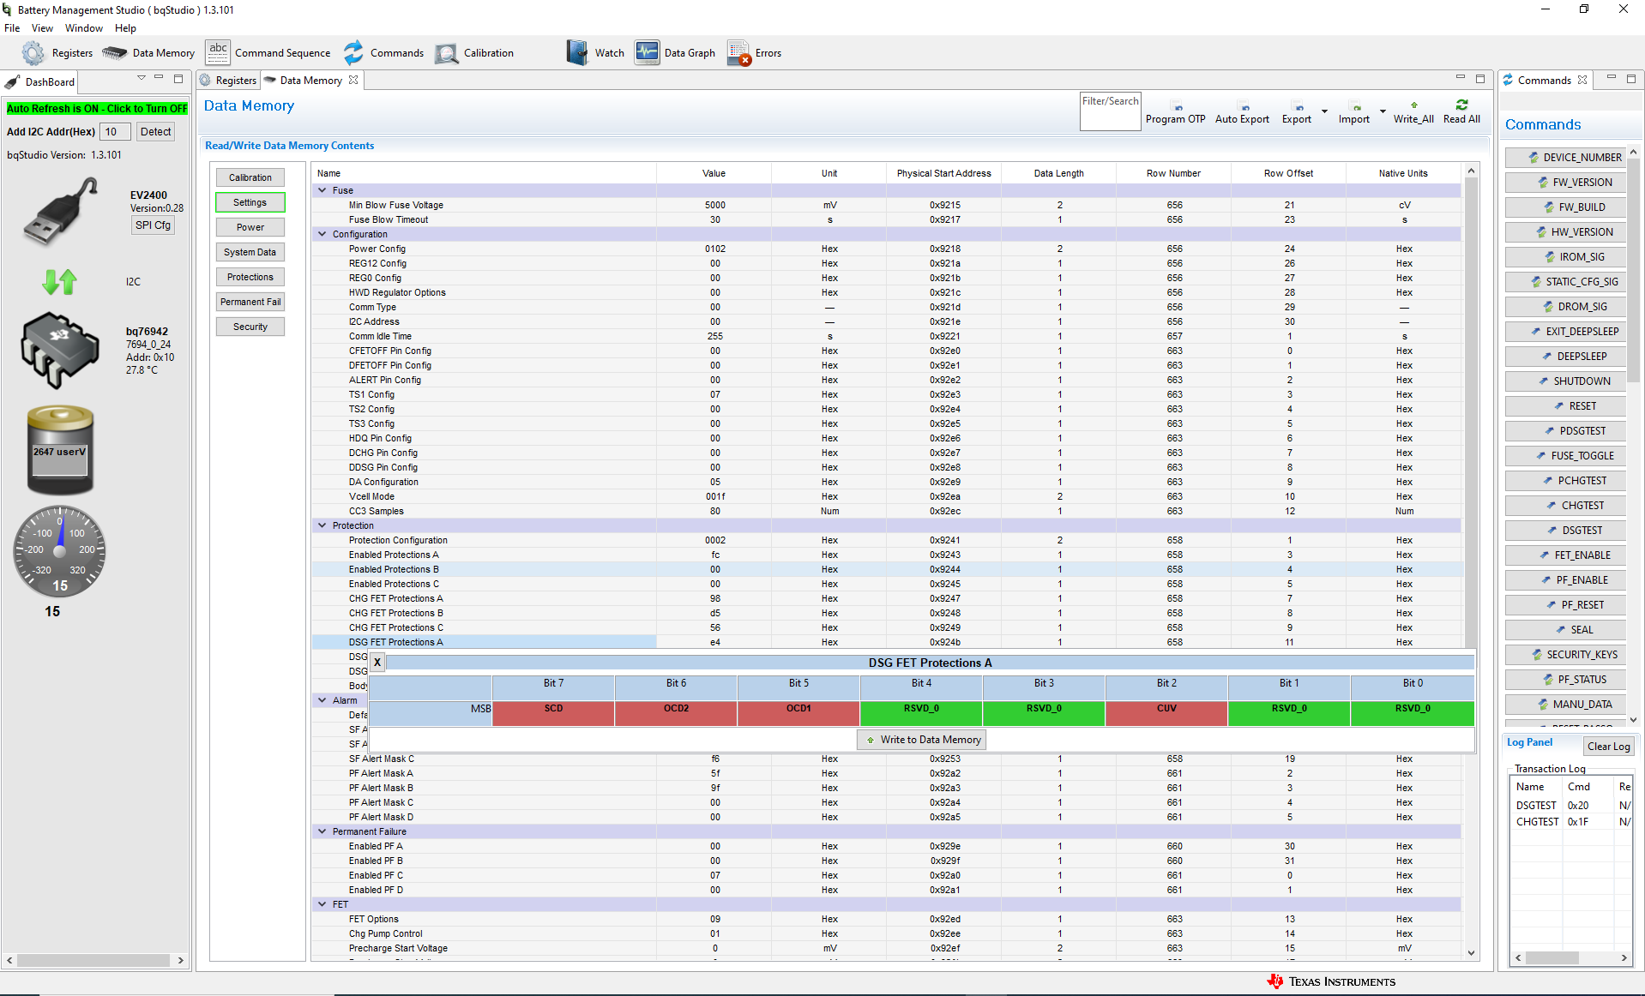The image size is (1645, 996).
Task: Select the Protections category button
Action: click(x=250, y=277)
